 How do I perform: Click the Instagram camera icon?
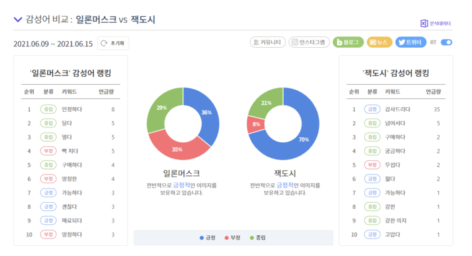click(295, 42)
